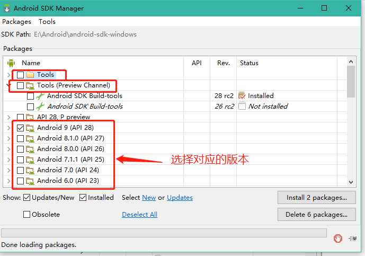The image size is (365, 256).
Task: Click the Android 8.1.0 (API 27) folder icon
Action: [x=30, y=138]
